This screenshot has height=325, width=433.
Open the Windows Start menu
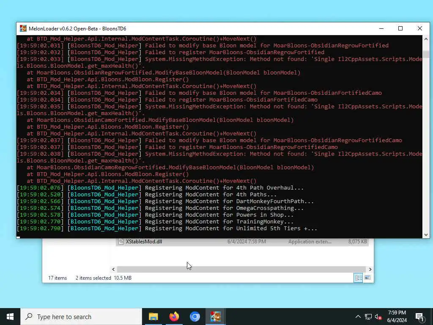pos(10,317)
